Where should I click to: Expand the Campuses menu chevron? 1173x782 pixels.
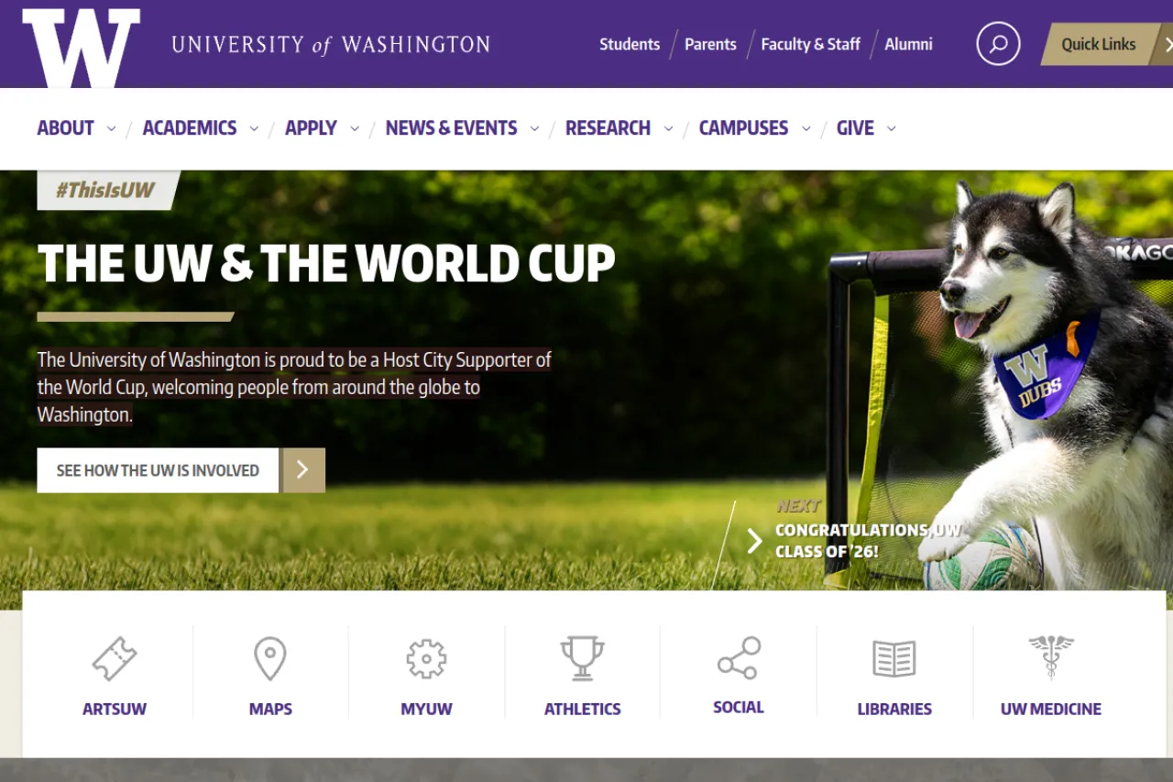[x=806, y=128]
